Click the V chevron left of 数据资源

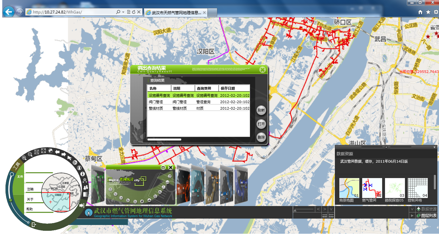pos(412,209)
